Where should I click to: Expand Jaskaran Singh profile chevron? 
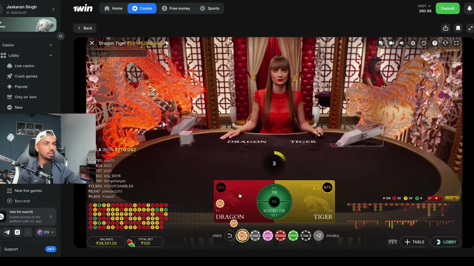pos(53,9)
